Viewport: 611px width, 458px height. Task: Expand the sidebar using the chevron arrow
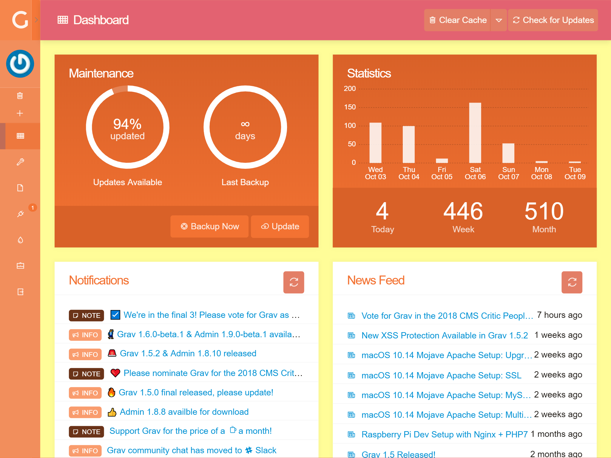[x=36, y=20]
